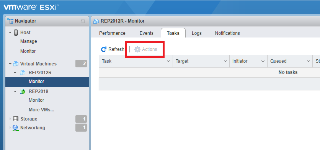The image size is (320, 150).
Task: Collapse the Host tree node
Action: click(x=10, y=33)
